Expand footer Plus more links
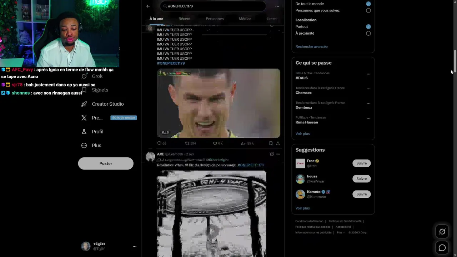This screenshot has width=457, height=257. (341, 232)
